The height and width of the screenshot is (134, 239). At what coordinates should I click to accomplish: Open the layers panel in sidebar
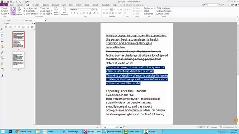coord(2,41)
